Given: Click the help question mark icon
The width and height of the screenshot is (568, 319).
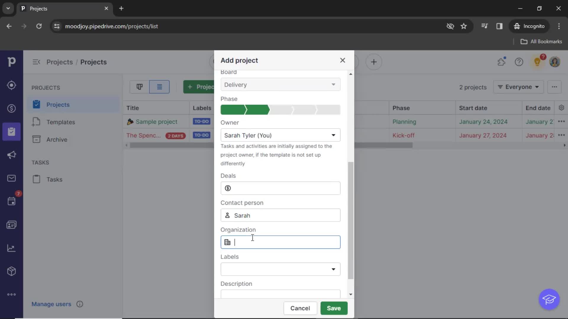Looking at the screenshot, I should click(519, 62).
